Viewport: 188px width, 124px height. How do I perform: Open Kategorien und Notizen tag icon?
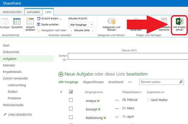(x=112, y=21)
